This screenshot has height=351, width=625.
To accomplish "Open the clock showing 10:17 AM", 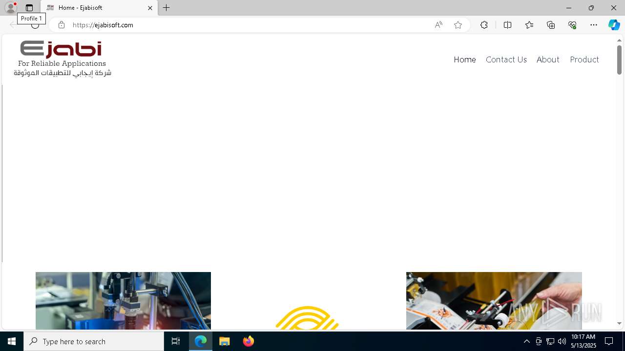I will (x=583, y=341).
